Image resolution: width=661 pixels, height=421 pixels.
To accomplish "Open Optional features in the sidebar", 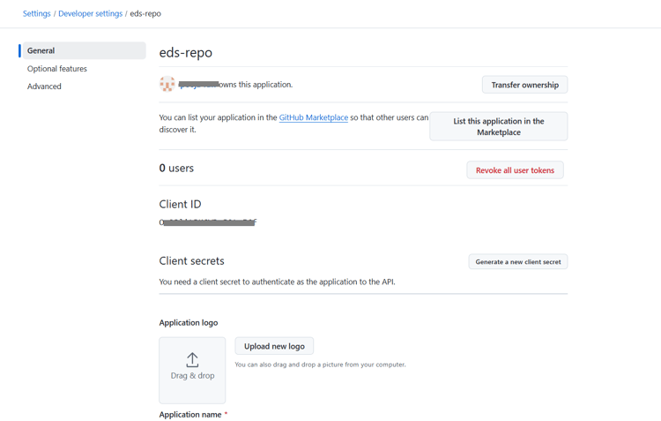I will coord(57,69).
